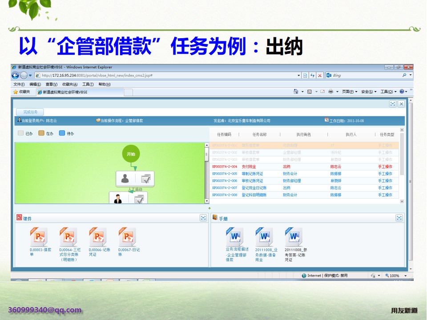The height and width of the screenshot is (320, 427).
Task: Click the printer icon in command bar
Action: [x=330, y=92]
